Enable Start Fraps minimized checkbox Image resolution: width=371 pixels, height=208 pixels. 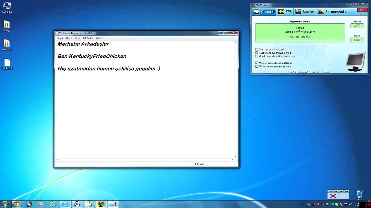click(x=257, y=49)
